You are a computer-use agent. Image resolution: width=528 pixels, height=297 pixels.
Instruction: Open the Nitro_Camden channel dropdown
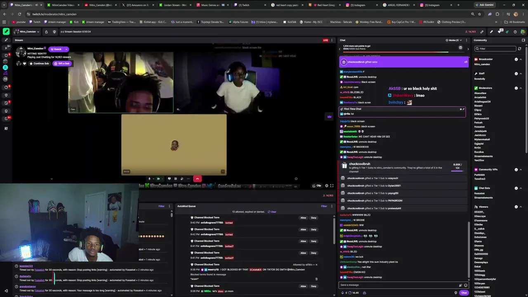click(26, 32)
